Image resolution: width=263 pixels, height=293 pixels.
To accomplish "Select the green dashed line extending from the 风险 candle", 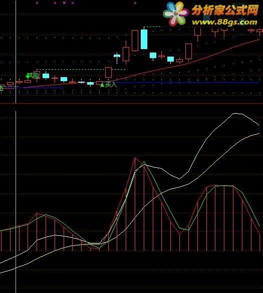I will 81,69.
